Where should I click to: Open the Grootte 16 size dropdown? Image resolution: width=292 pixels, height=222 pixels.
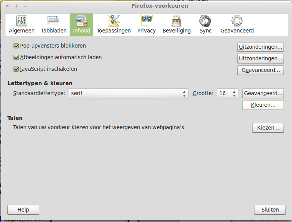click(227, 93)
